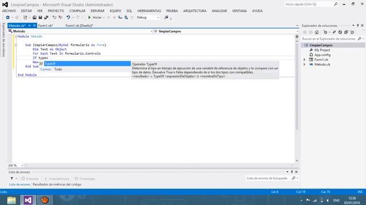Pin the Error List panel
The height and width of the screenshot is (205, 366).
(292, 172)
